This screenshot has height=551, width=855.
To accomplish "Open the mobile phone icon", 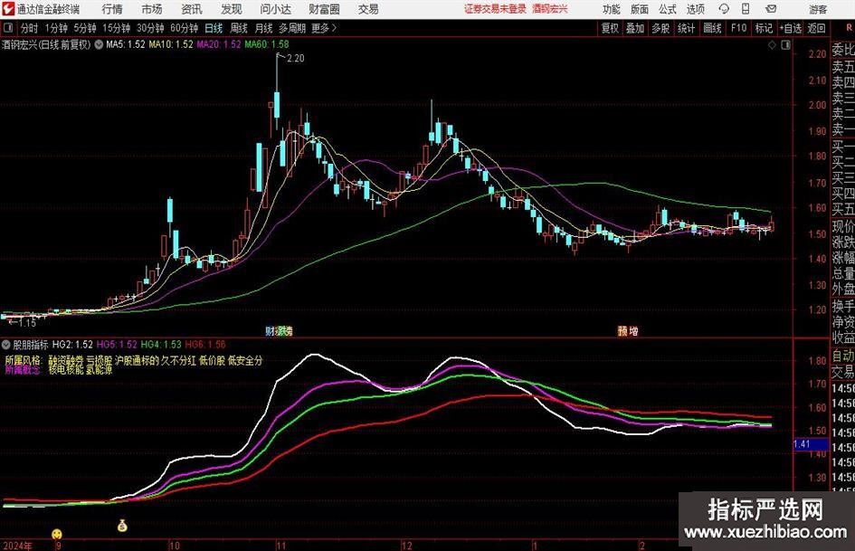I will pos(746,9).
